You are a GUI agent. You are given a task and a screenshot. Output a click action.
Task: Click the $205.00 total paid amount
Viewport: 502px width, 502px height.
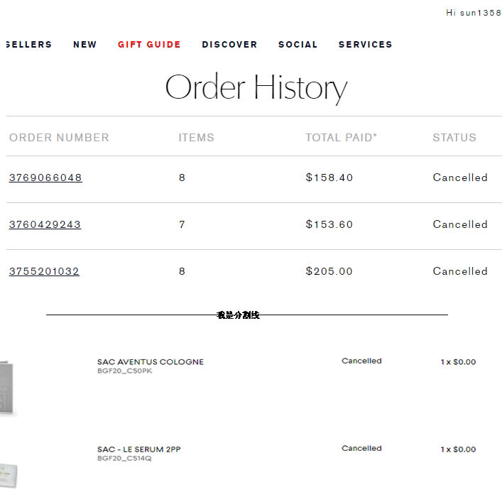329,271
